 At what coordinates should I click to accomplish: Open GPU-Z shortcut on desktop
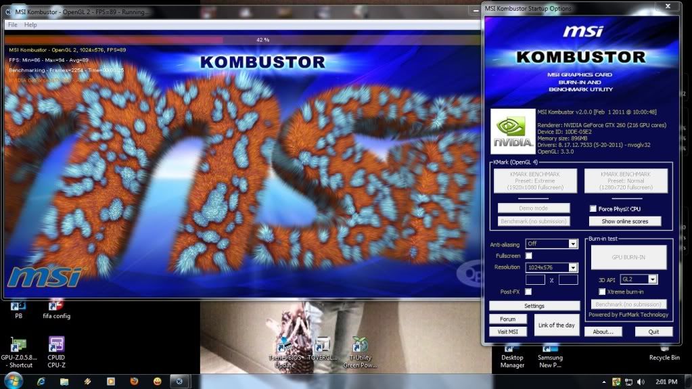pyautogui.click(x=18, y=352)
